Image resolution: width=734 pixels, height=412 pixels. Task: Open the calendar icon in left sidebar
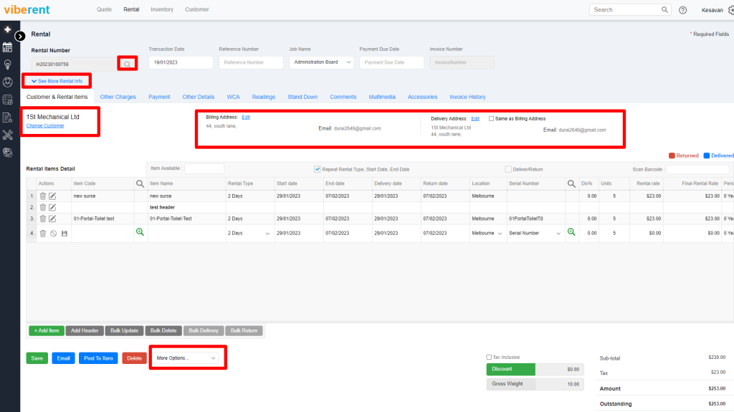pos(7,47)
